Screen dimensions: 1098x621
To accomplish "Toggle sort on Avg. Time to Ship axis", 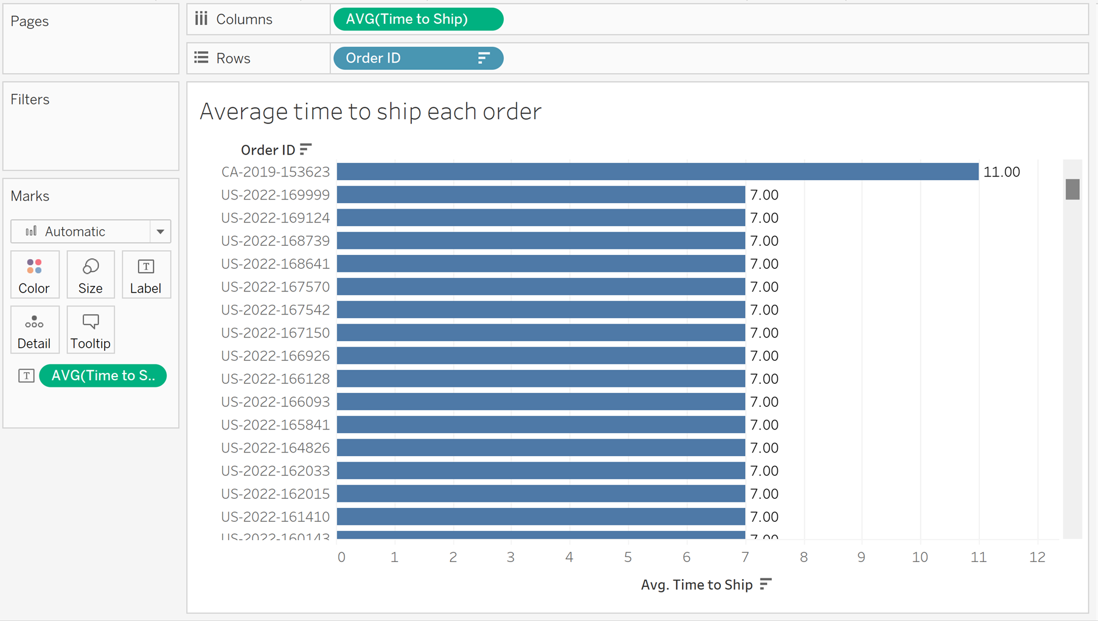I will 766,585.
